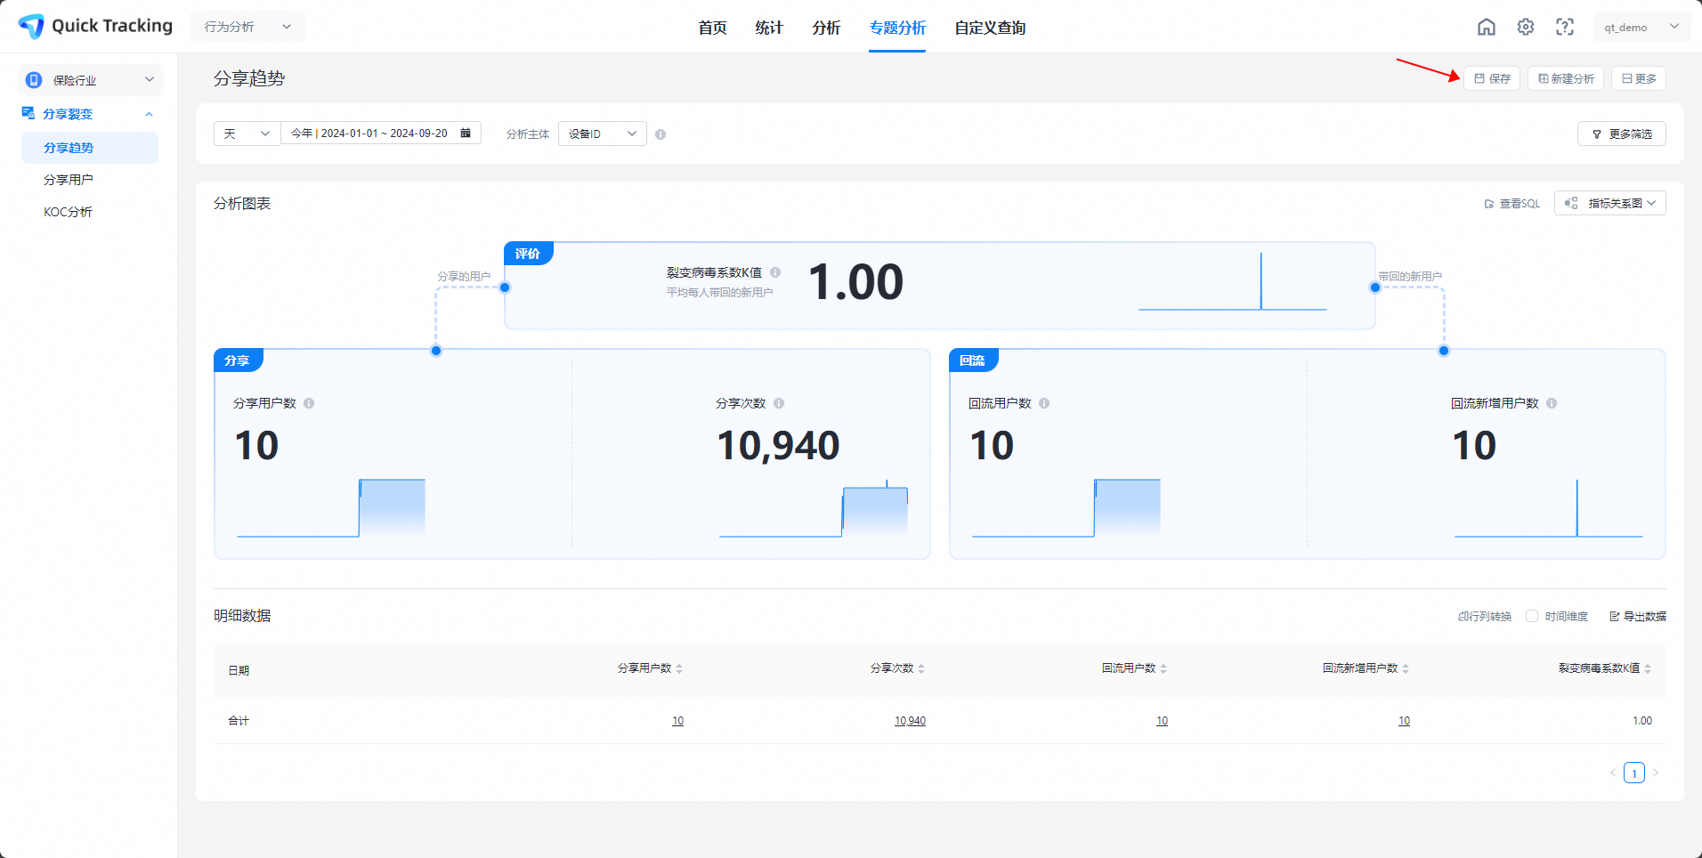Click the 回流新增用户数 sparkline chart
Viewport: 1702px width, 858px height.
(x=1549, y=508)
